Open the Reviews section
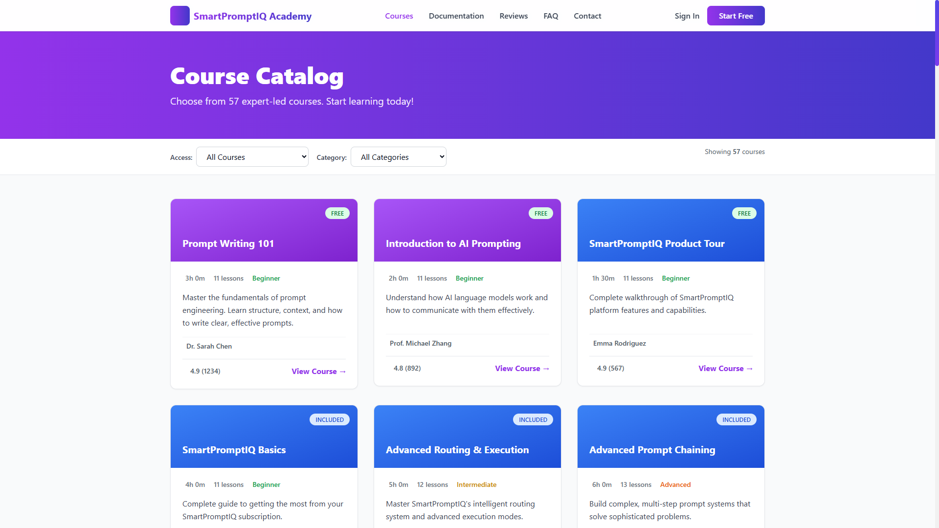 click(513, 16)
